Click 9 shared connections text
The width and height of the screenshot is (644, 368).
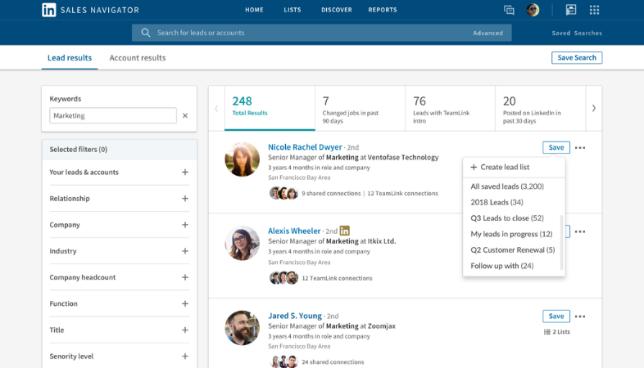331,194
